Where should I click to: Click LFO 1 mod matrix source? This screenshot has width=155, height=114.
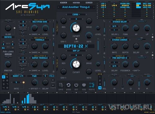(x=103, y=4)
